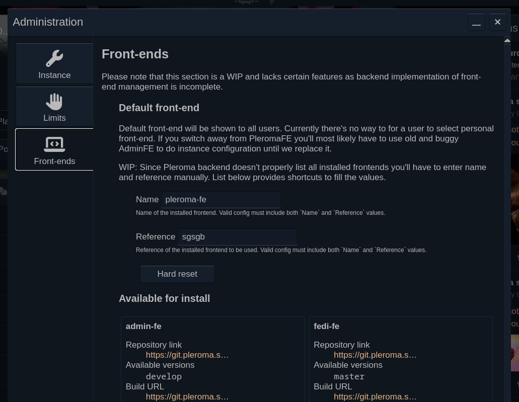Follow the fedi-fe Build URL link
The image size is (519, 402).
click(375, 397)
